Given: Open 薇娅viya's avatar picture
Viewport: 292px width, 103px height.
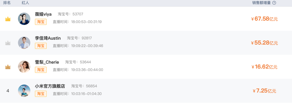Looking at the screenshot, I should coord(24,19).
